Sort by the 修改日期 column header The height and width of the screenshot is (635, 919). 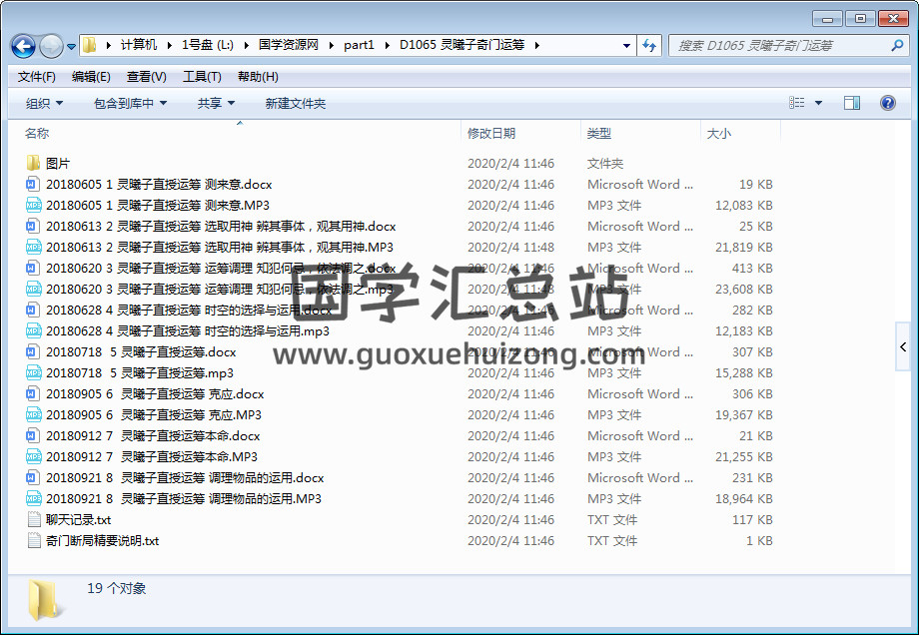pyautogui.click(x=491, y=134)
